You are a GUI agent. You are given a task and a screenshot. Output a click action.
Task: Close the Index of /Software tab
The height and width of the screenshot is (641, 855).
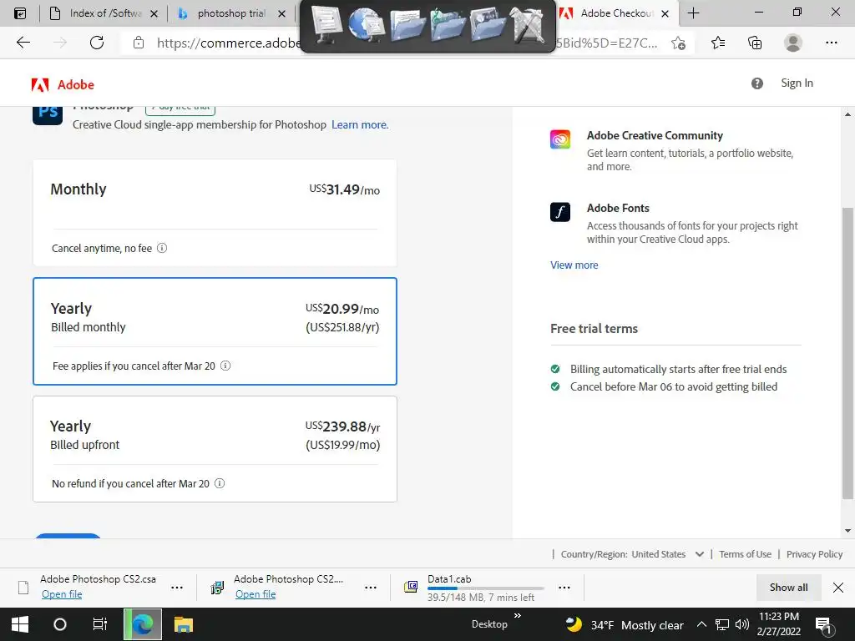tap(154, 13)
